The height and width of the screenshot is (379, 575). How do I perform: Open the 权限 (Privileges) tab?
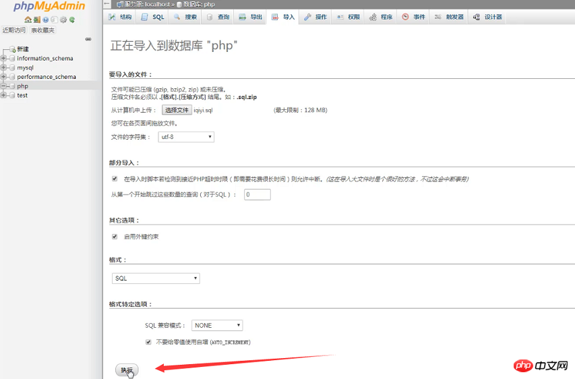(x=348, y=17)
